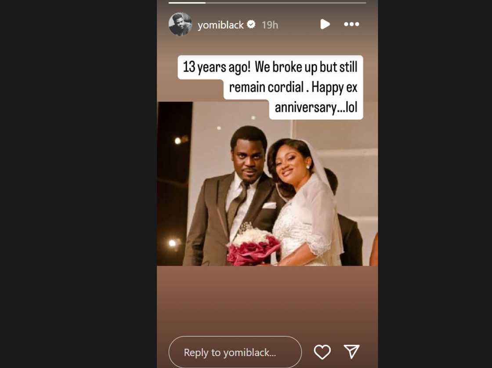Screen dimensions: 492x368
Task: Share the story via the paper plane icon
Action: [x=351, y=352]
